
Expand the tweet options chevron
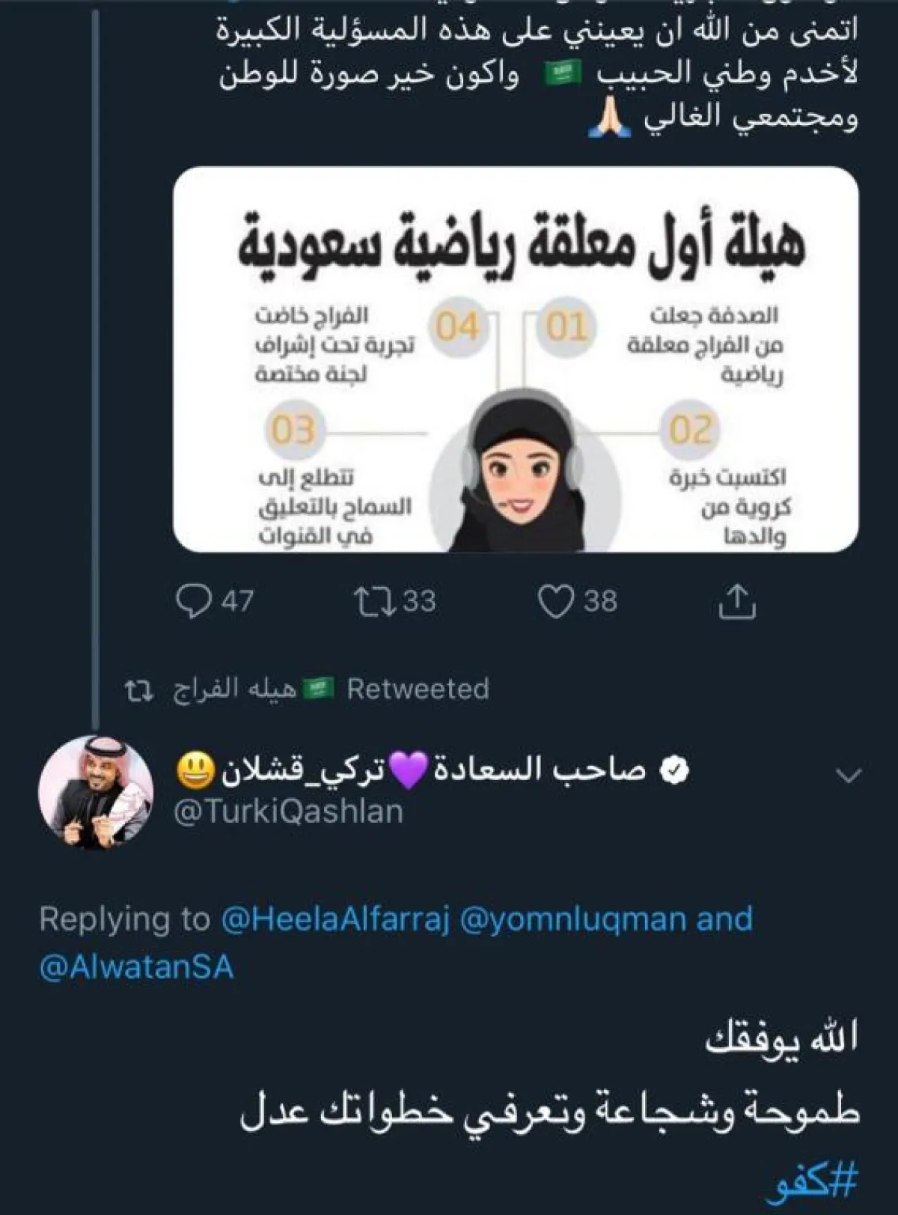(x=849, y=776)
